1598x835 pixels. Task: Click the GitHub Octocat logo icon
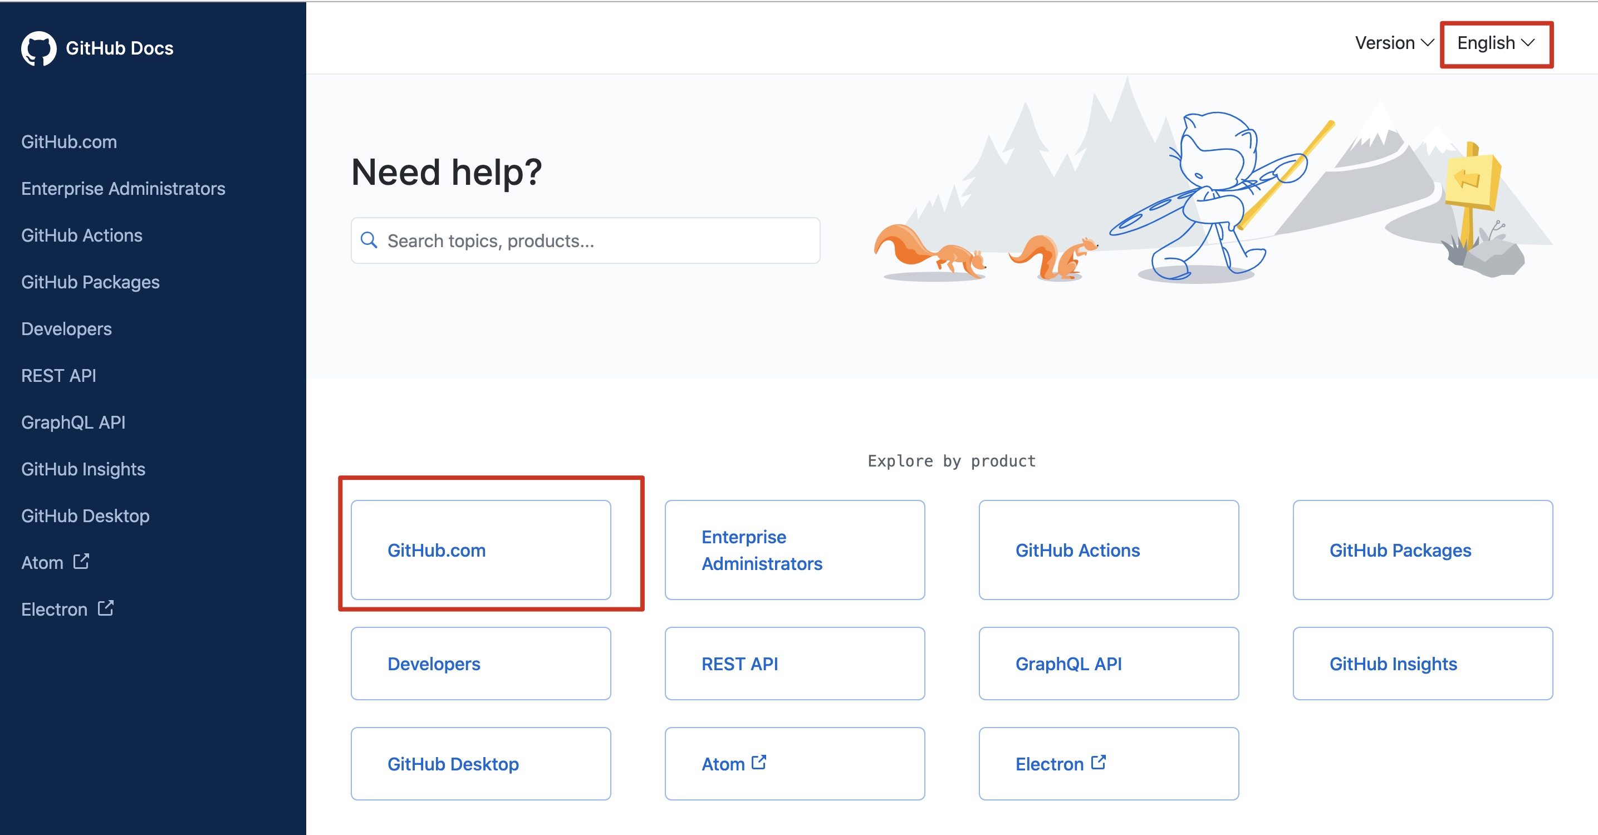coord(38,48)
